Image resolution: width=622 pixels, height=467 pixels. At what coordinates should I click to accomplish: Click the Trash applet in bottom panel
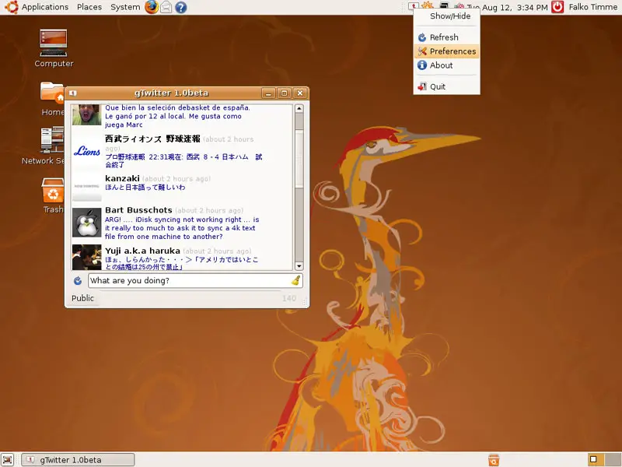coord(494,460)
